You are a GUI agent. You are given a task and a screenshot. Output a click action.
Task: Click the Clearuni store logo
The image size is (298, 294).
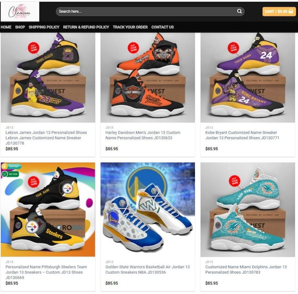pos(20,12)
